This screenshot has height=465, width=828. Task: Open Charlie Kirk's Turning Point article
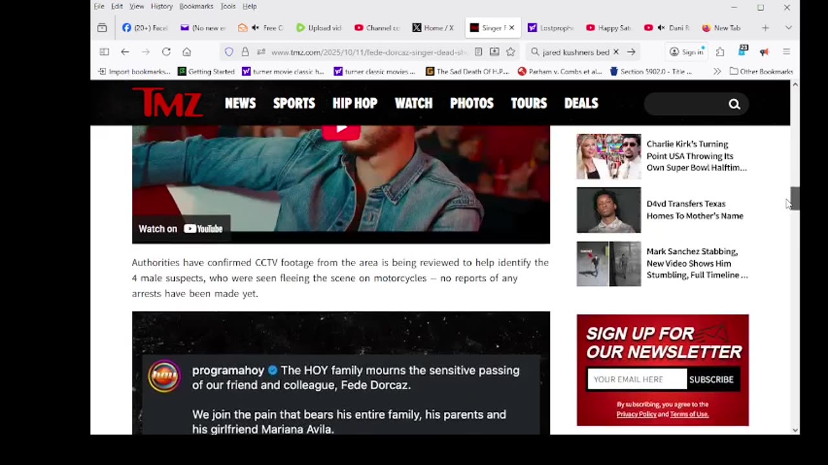coord(697,156)
